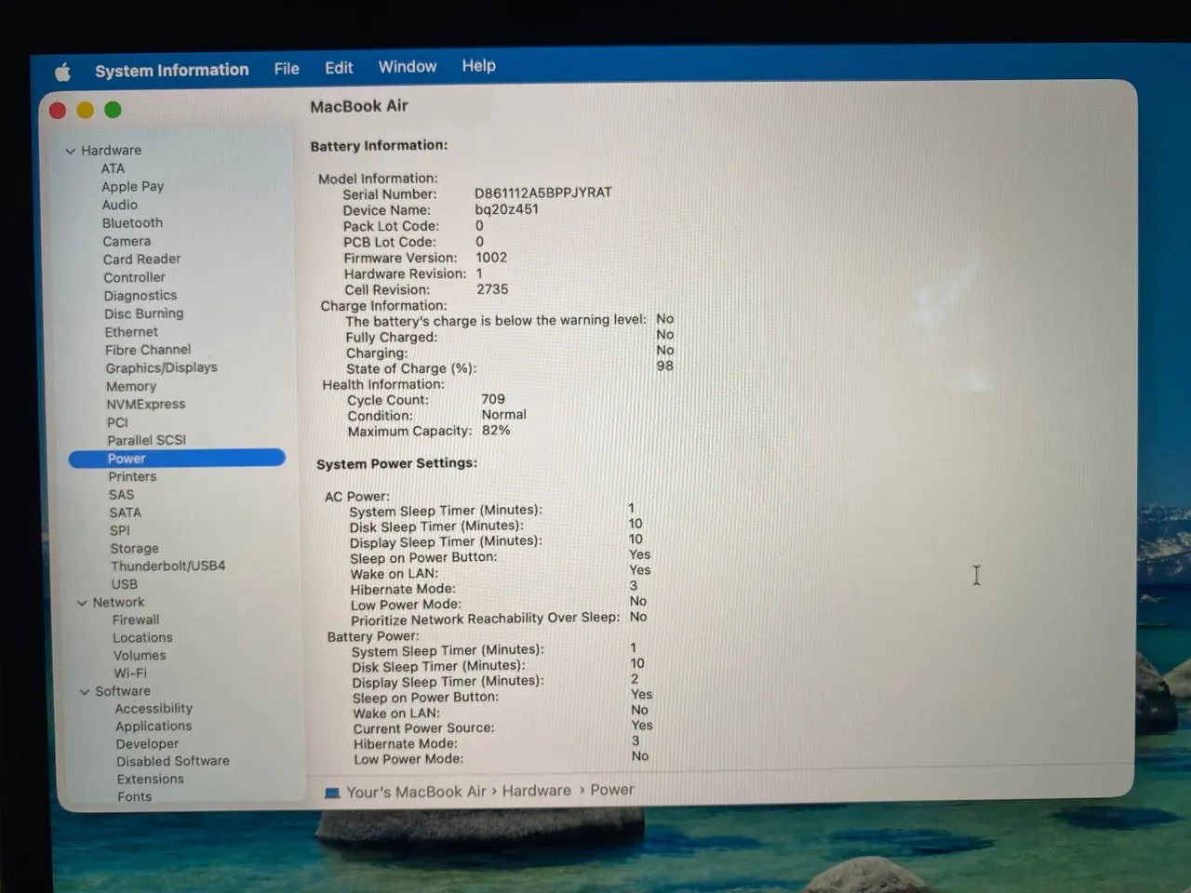
Task: Click the Cycle Count value 709
Action: tap(493, 399)
